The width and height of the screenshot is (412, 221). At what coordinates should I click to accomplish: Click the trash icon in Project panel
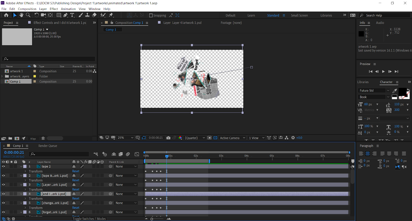coord(43,138)
